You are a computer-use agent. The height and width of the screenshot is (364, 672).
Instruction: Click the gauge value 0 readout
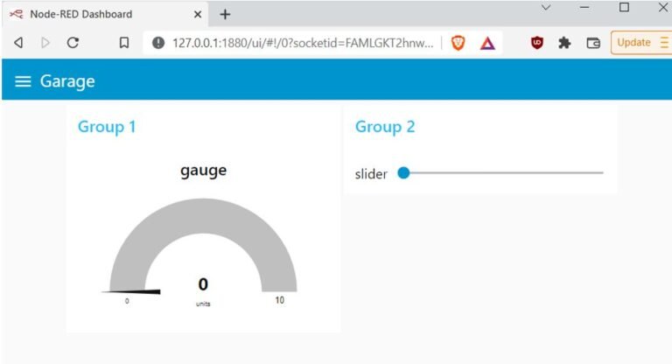click(x=203, y=284)
